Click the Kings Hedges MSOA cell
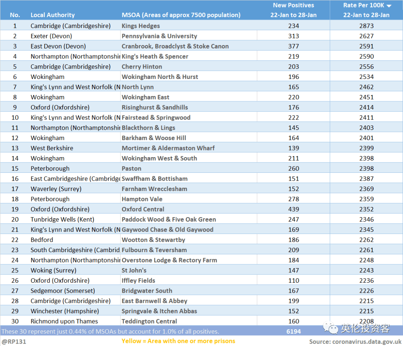 [141, 26]
